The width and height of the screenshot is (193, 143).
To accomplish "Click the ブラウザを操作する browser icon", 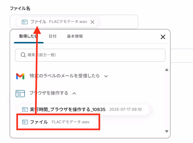I will click(20, 94).
